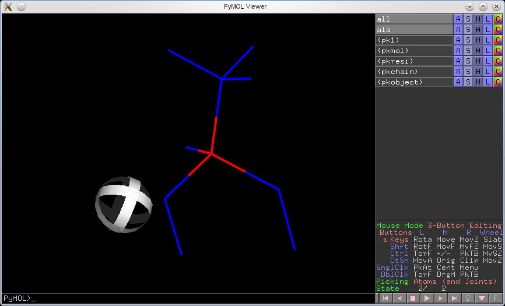
Task: Click the Picking Atoms mode line
Action: click(x=436, y=282)
